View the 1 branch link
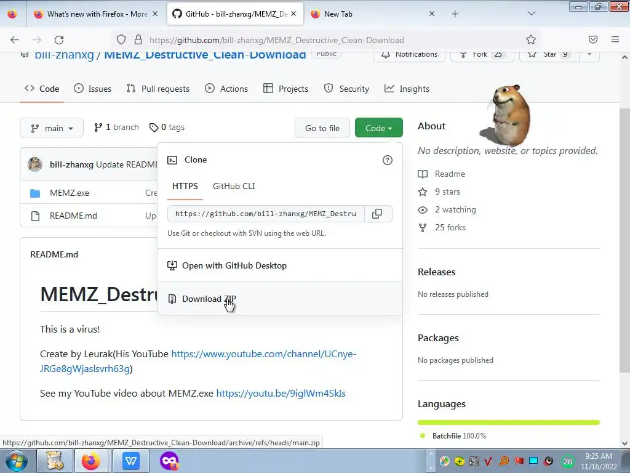The height and width of the screenshot is (473, 630). [116, 127]
